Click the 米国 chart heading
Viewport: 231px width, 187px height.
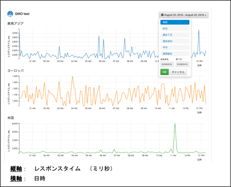(x=10, y=118)
